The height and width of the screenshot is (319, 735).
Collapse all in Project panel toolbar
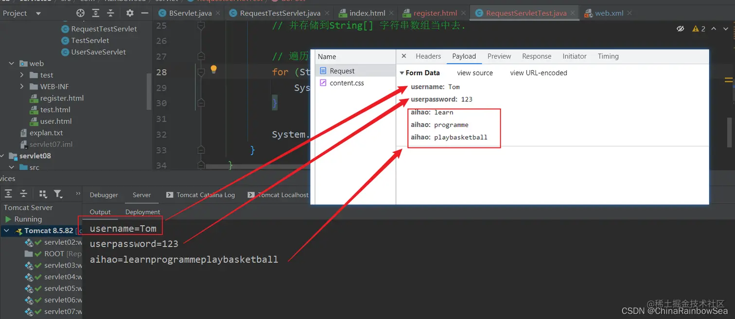[x=111, y=13]
